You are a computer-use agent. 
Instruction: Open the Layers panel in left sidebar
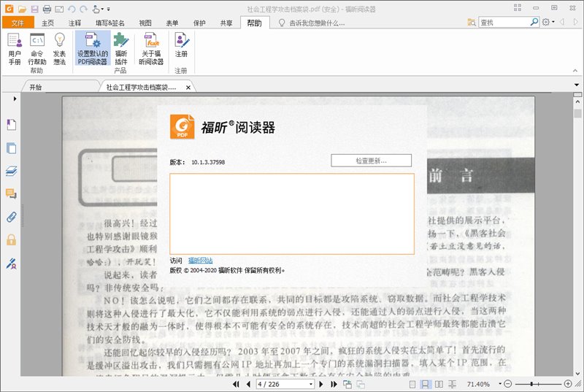coord(11,171)
